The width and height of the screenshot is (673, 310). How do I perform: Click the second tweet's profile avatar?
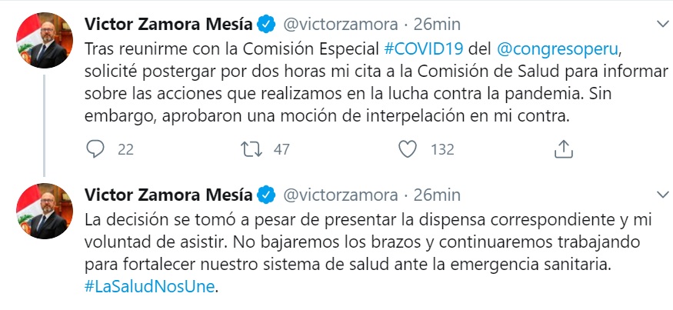44,212
